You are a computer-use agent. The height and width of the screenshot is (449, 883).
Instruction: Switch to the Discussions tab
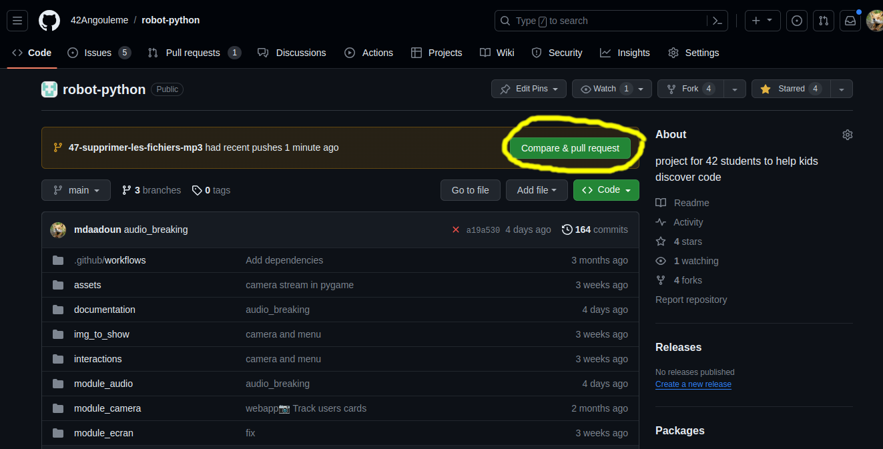tap(292, 53)
